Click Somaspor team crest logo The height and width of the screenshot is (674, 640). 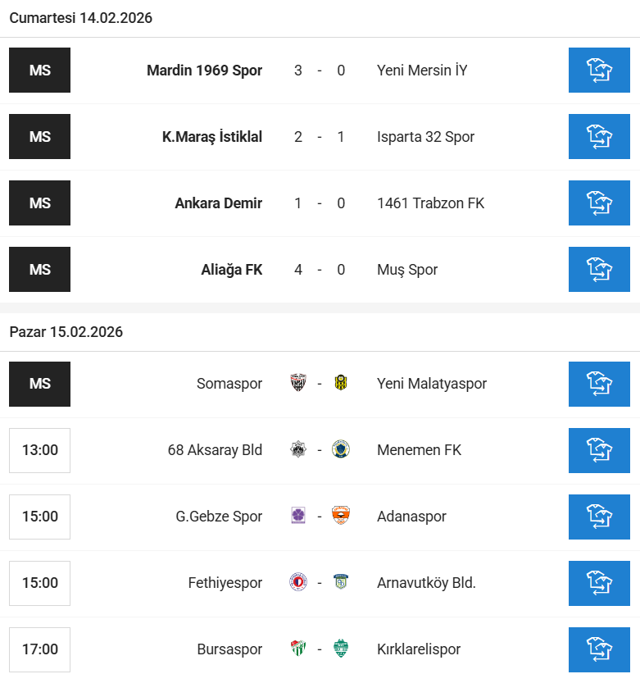click(x=298, y=384)
